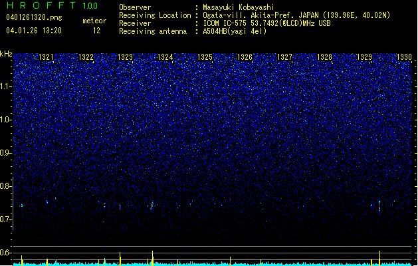Screen dimensions: 418x266
Task: Click the 'Receiver' field label
Action: point(135,23)
